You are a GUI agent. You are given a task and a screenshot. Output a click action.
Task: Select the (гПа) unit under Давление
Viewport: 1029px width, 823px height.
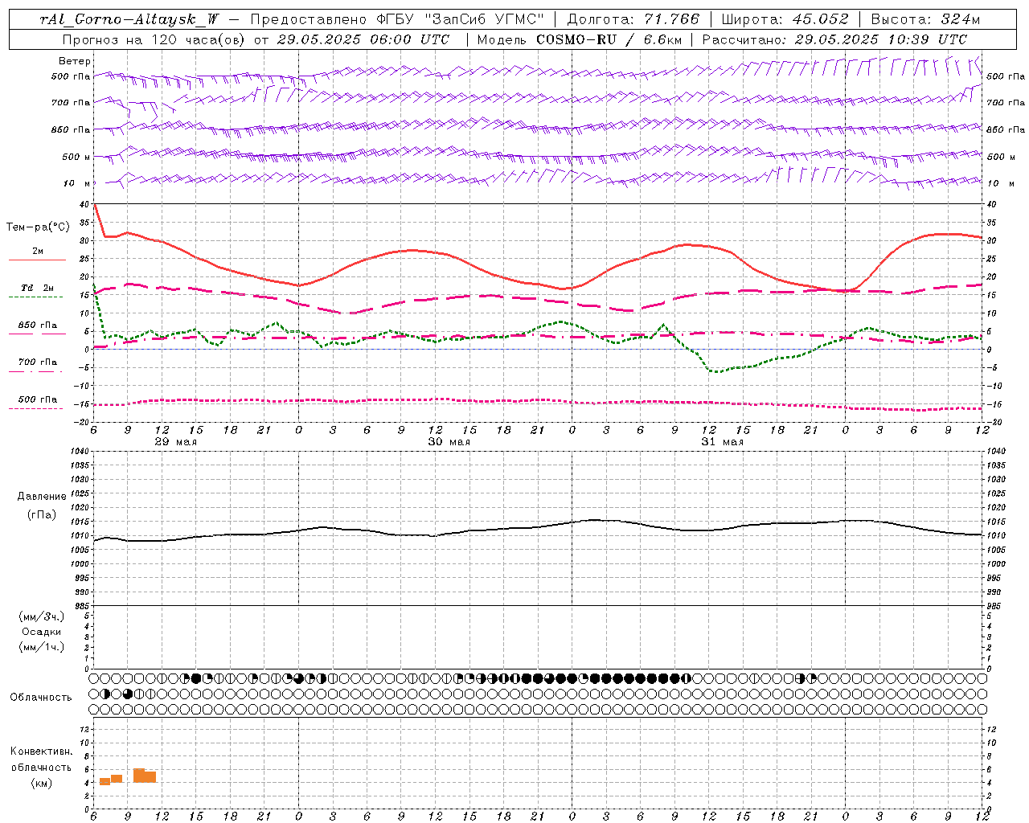41,514
